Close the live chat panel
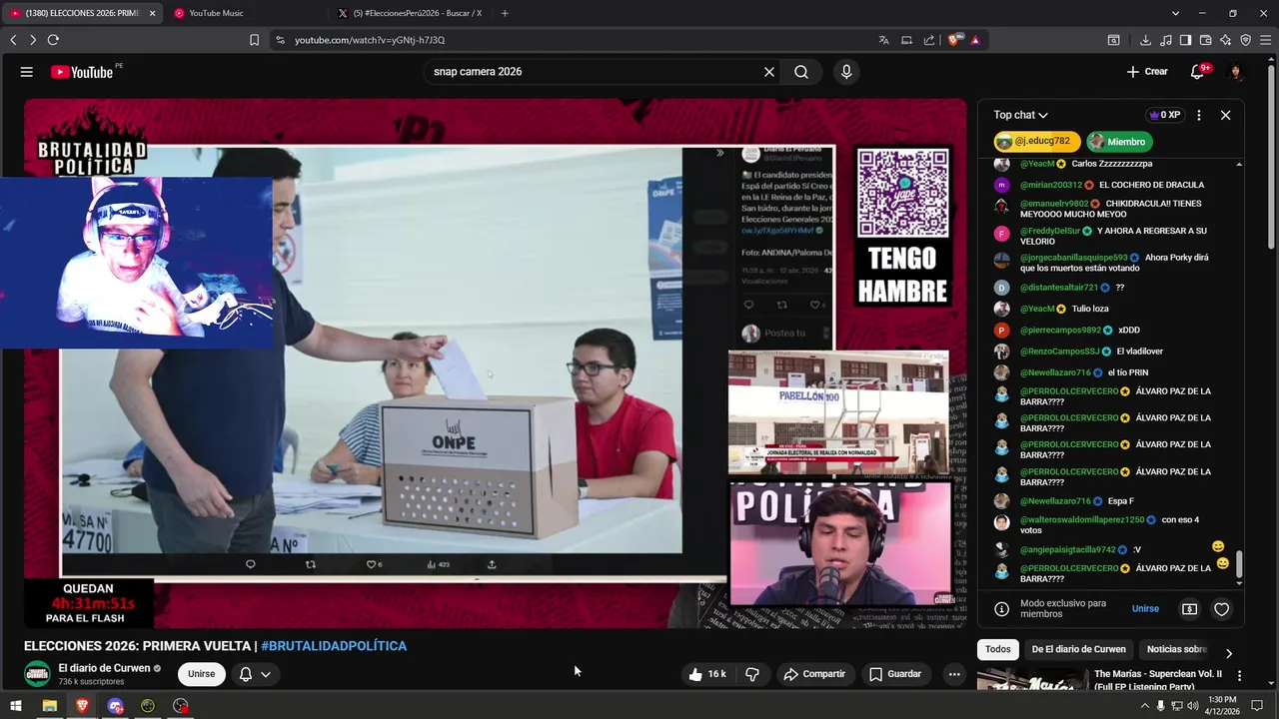The height and width of the screenshot is (719, 1279). 1225,115
